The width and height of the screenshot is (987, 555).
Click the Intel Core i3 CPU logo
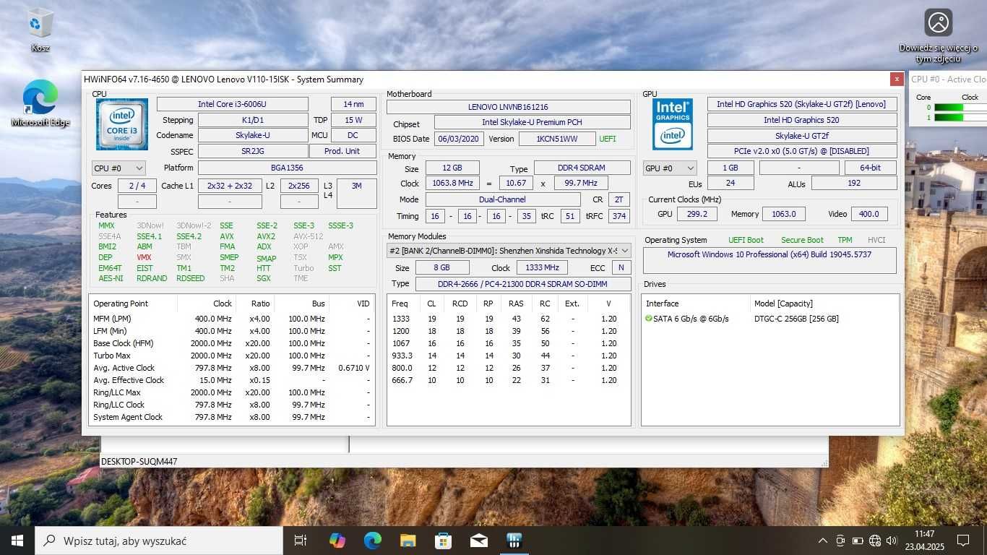point(122,124)
